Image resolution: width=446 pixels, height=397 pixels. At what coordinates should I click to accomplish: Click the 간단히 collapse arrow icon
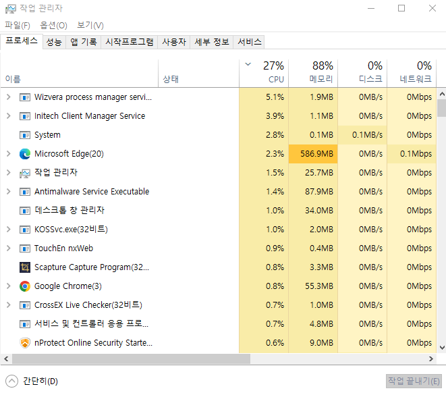(11, 381)
